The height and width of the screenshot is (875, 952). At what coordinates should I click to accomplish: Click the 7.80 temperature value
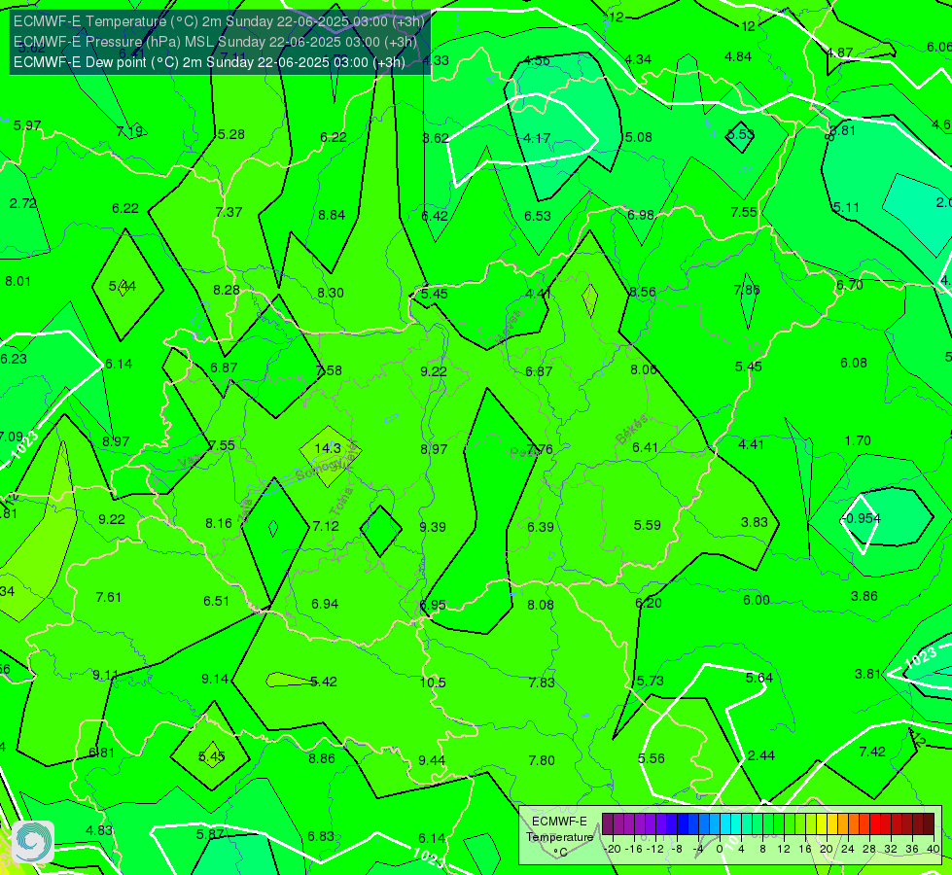(542, 760)
